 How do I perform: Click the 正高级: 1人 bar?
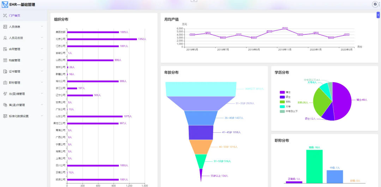tap(294, 182)
